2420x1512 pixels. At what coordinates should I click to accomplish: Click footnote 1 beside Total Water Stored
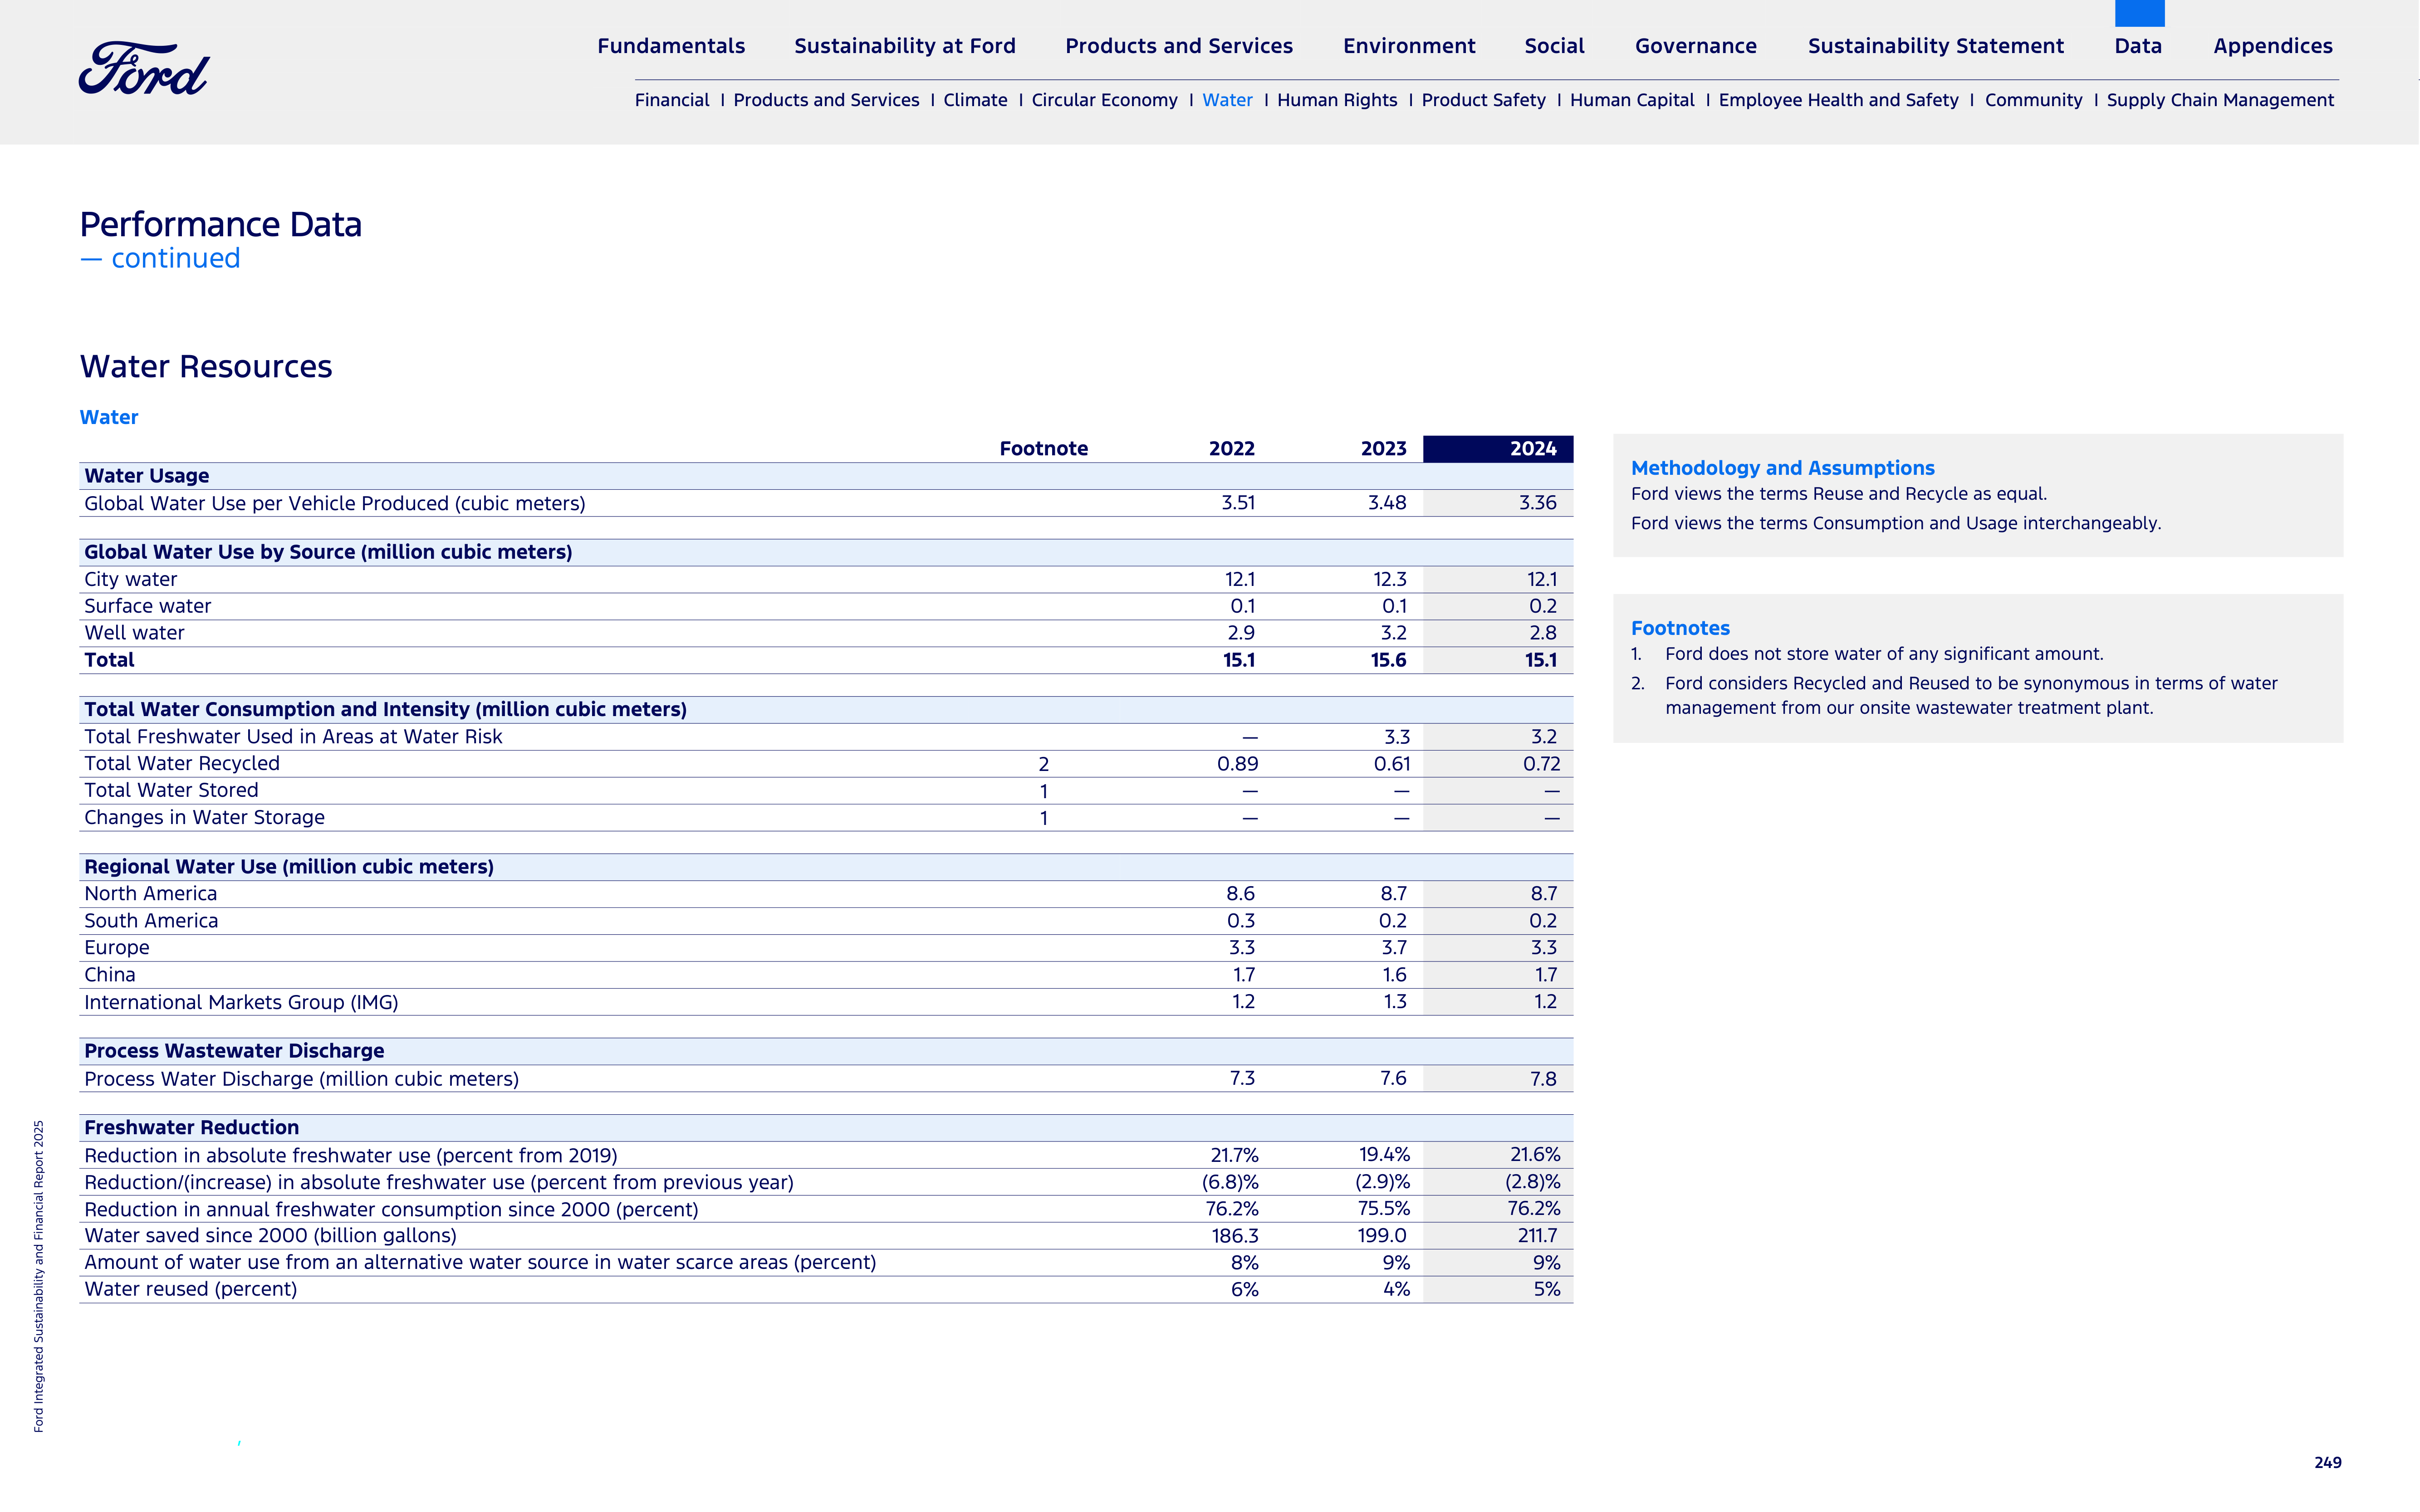pyautogui.click(x=1043, y=792)
